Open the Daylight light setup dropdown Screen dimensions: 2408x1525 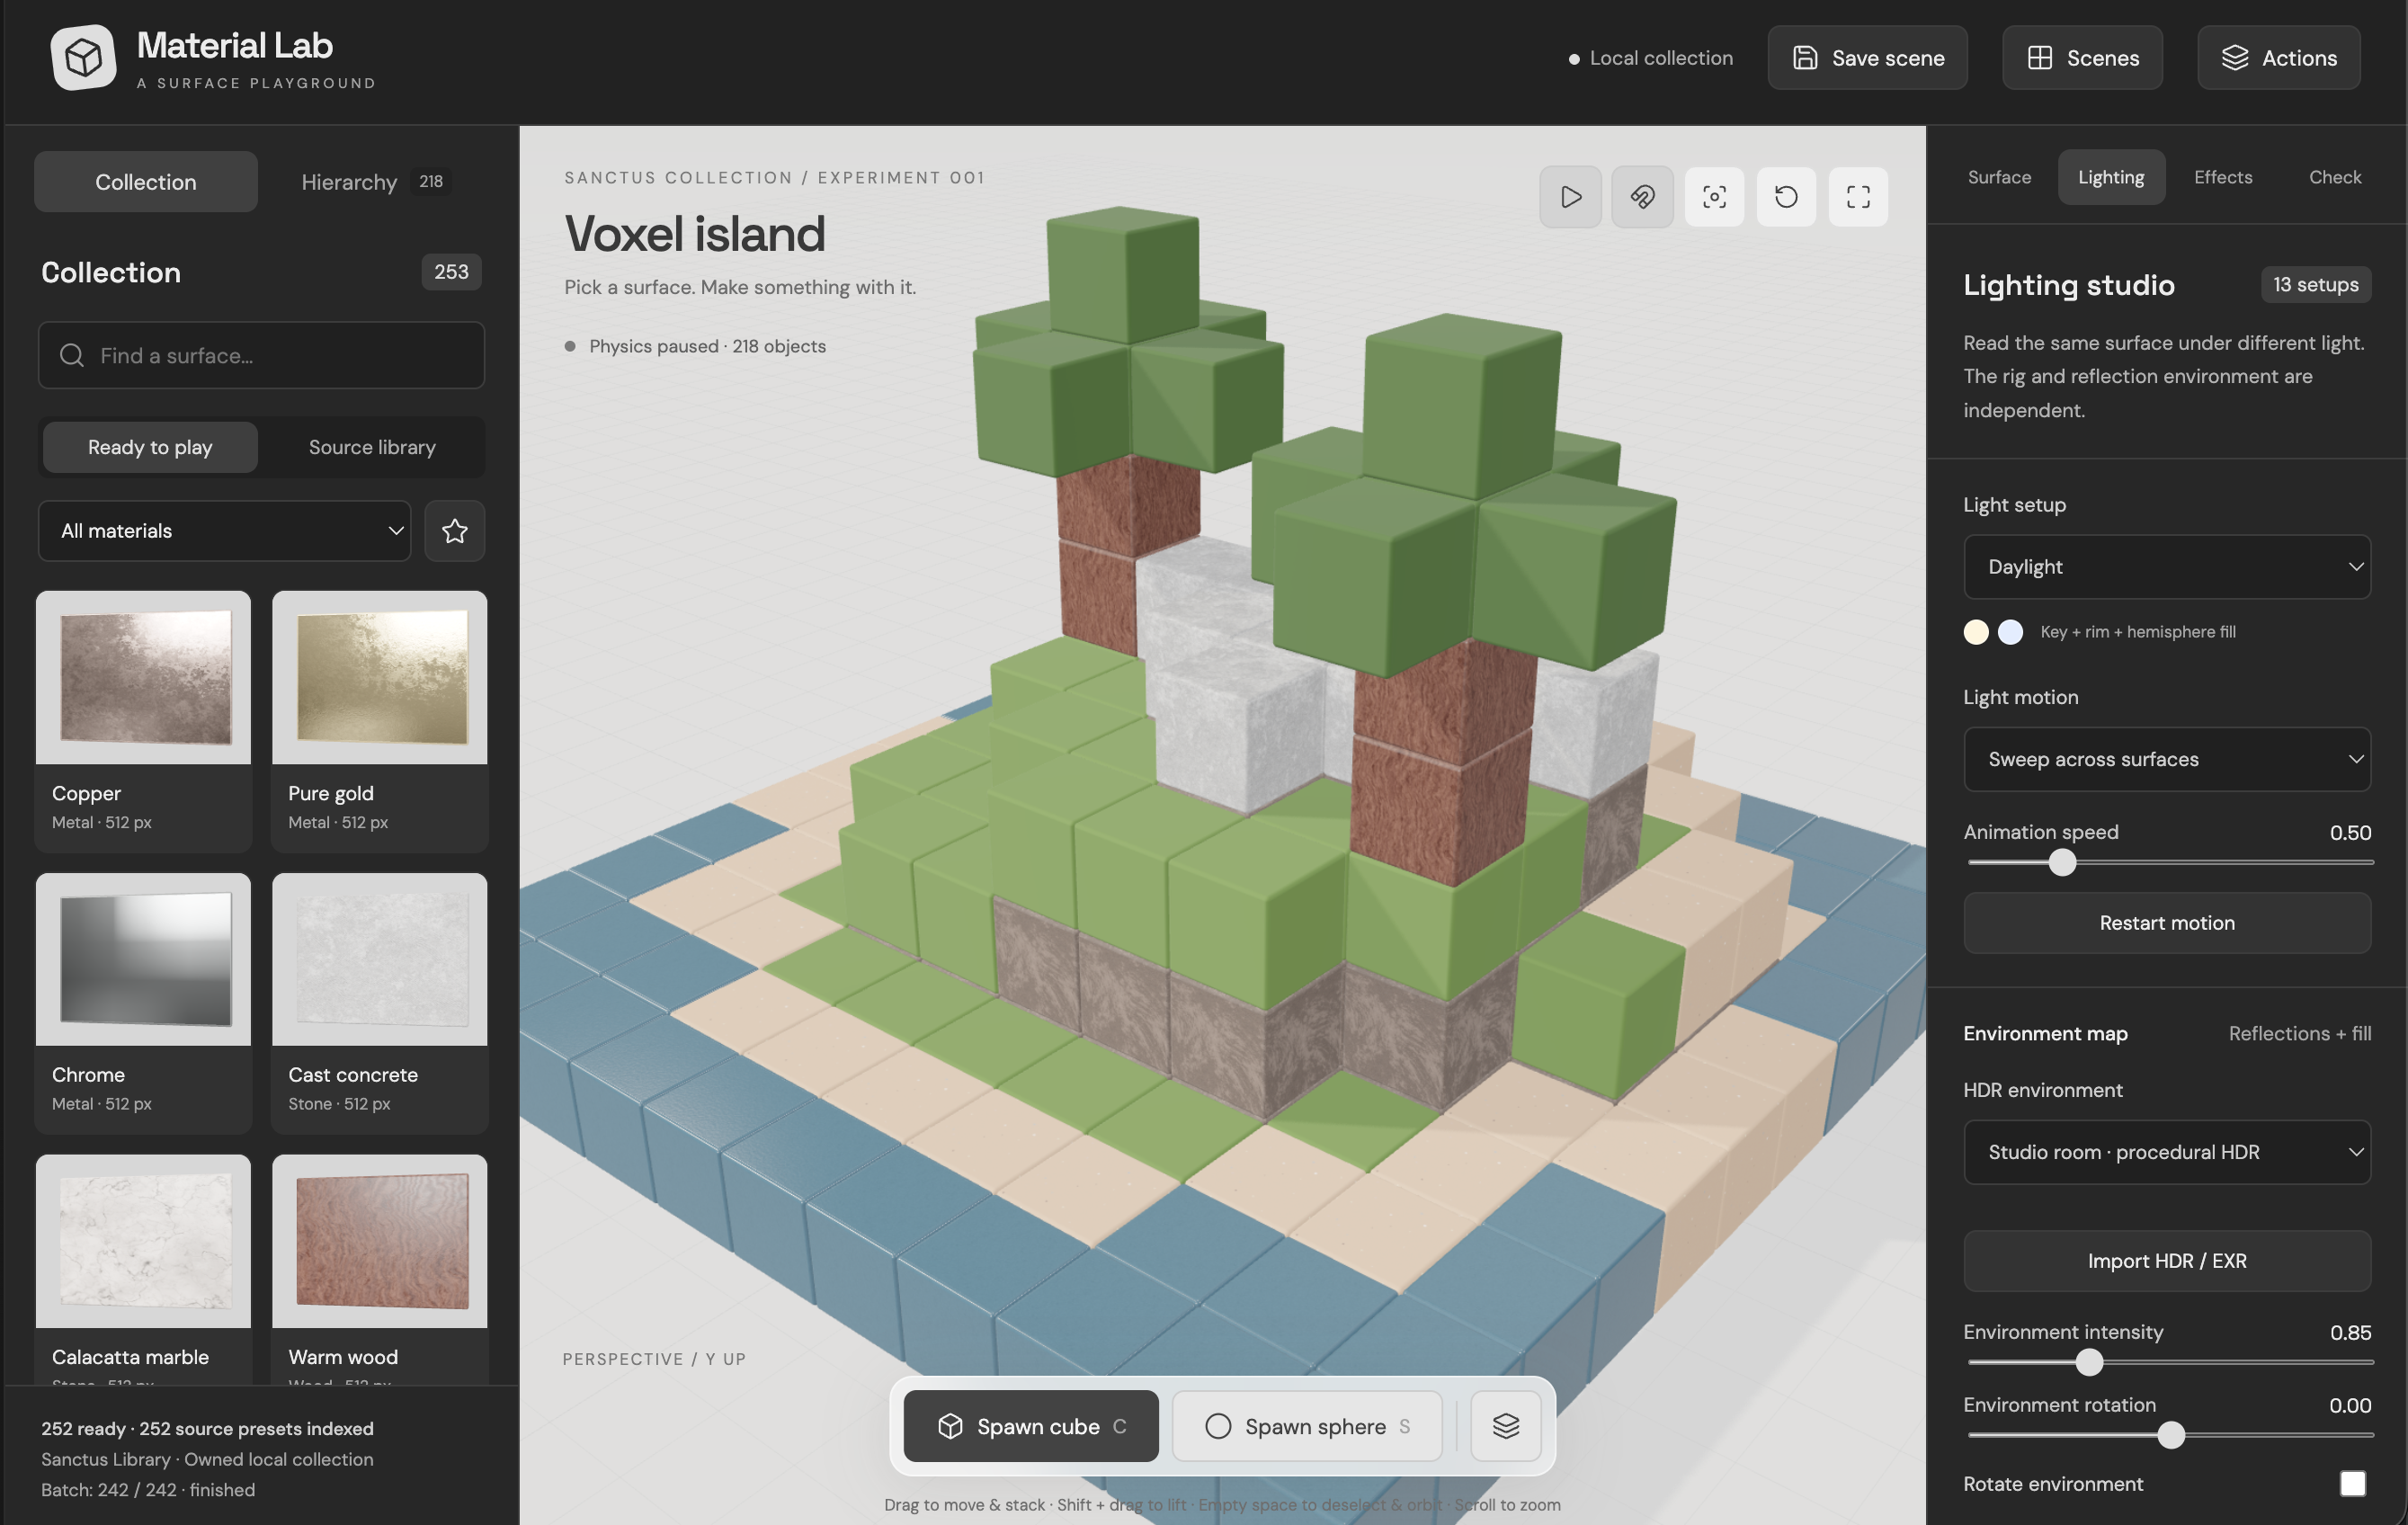tap(2167, 566)
